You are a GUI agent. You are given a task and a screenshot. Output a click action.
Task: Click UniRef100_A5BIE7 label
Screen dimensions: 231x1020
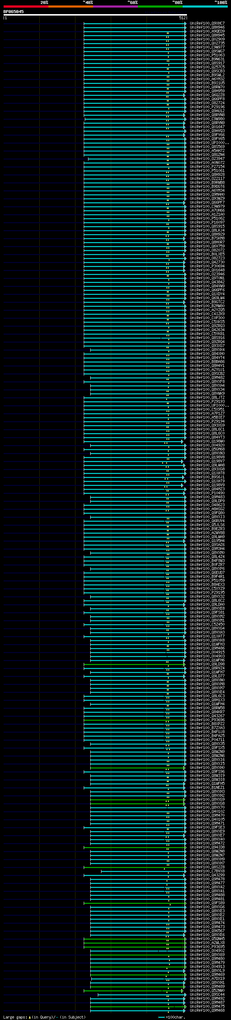207,417
